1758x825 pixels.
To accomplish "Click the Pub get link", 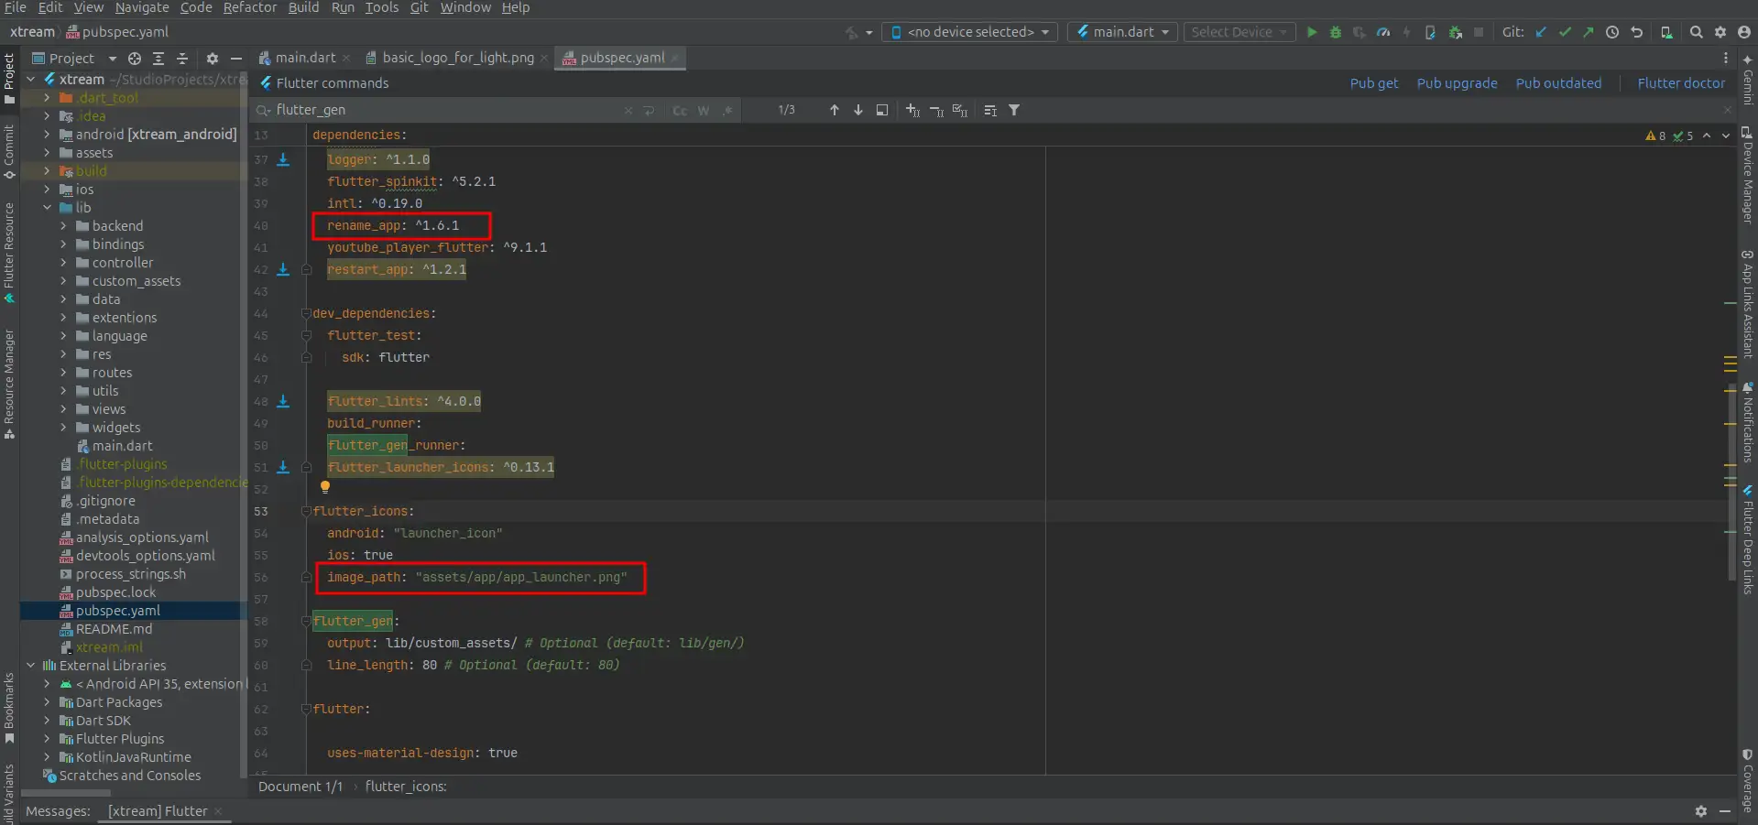I will coord(1373,83).
